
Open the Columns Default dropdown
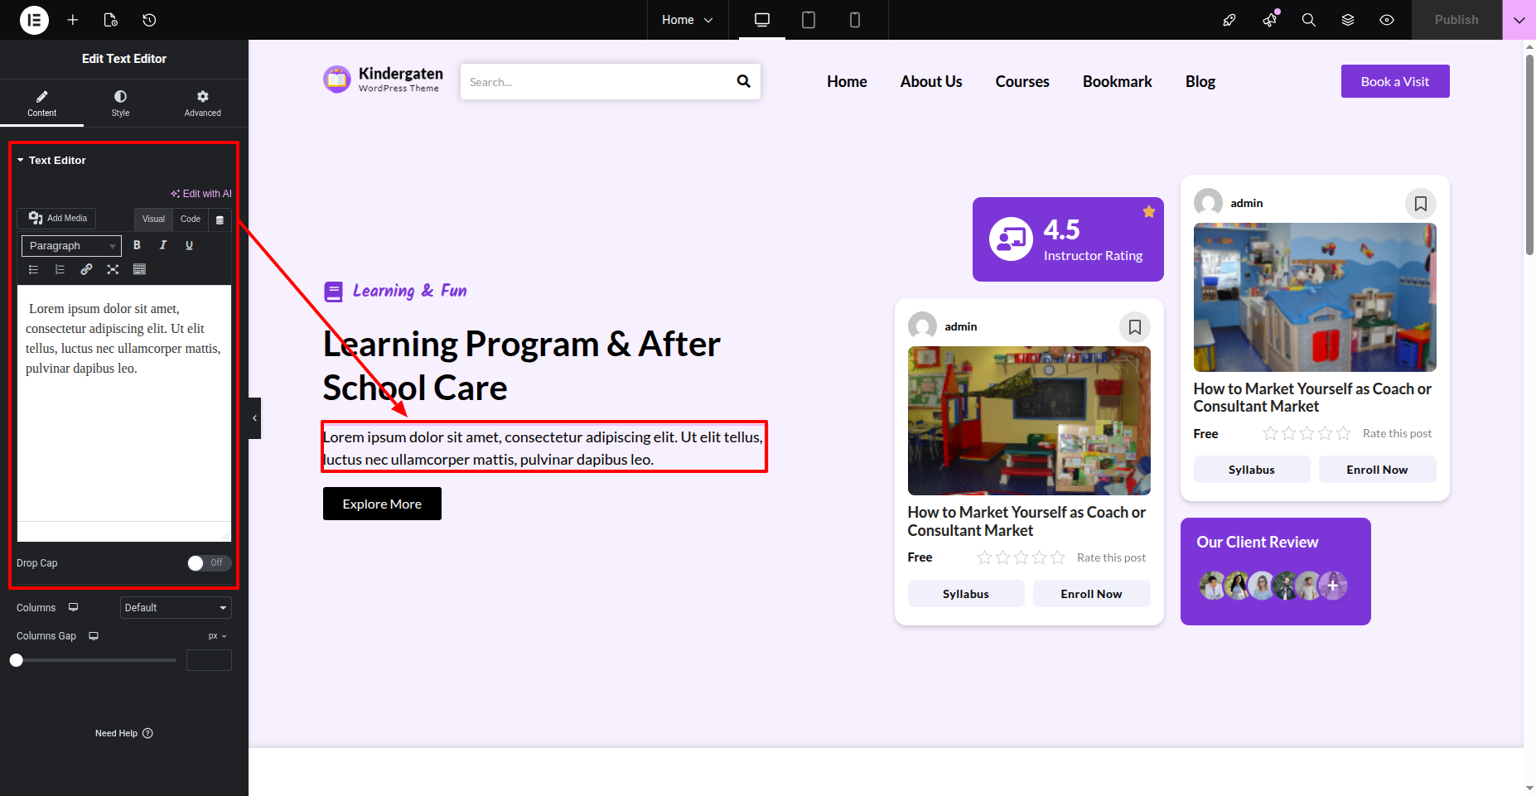click(x=176, y=608)
